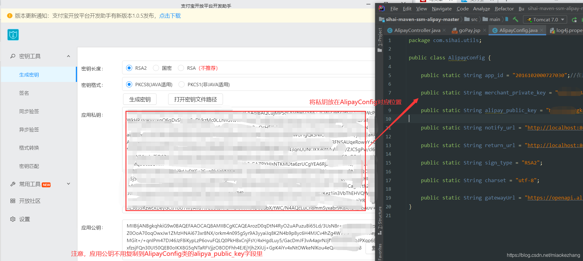Open the Code menu

462,9
